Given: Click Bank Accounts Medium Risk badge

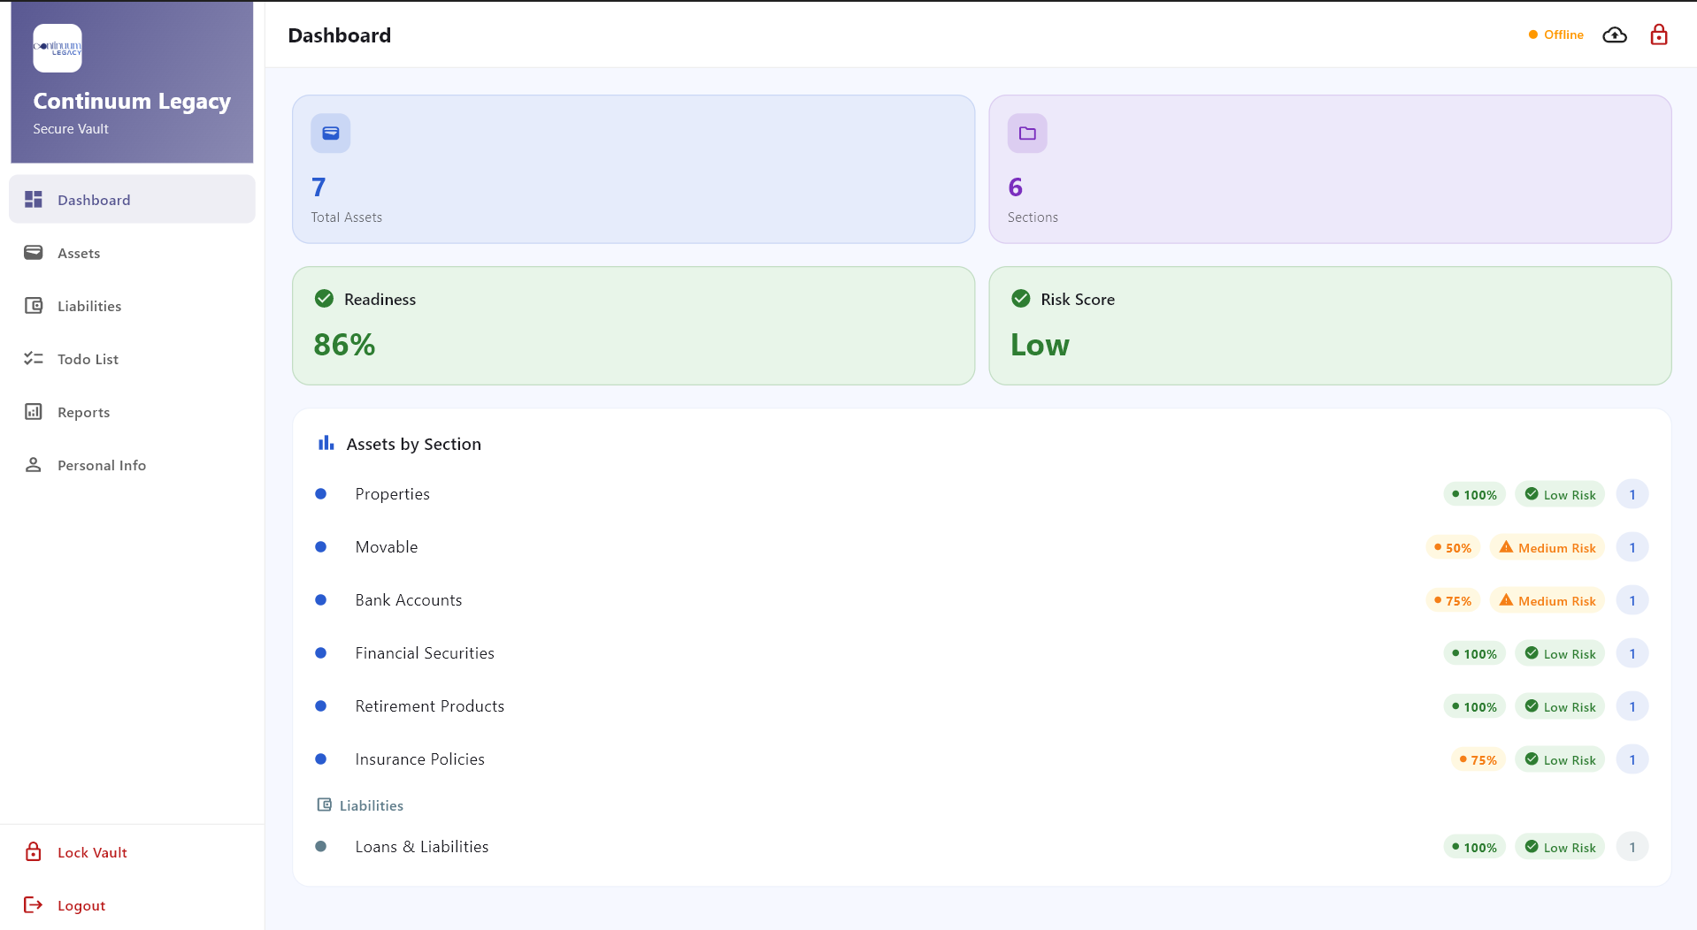Looking at the screenshot, I should [1547, 601].
